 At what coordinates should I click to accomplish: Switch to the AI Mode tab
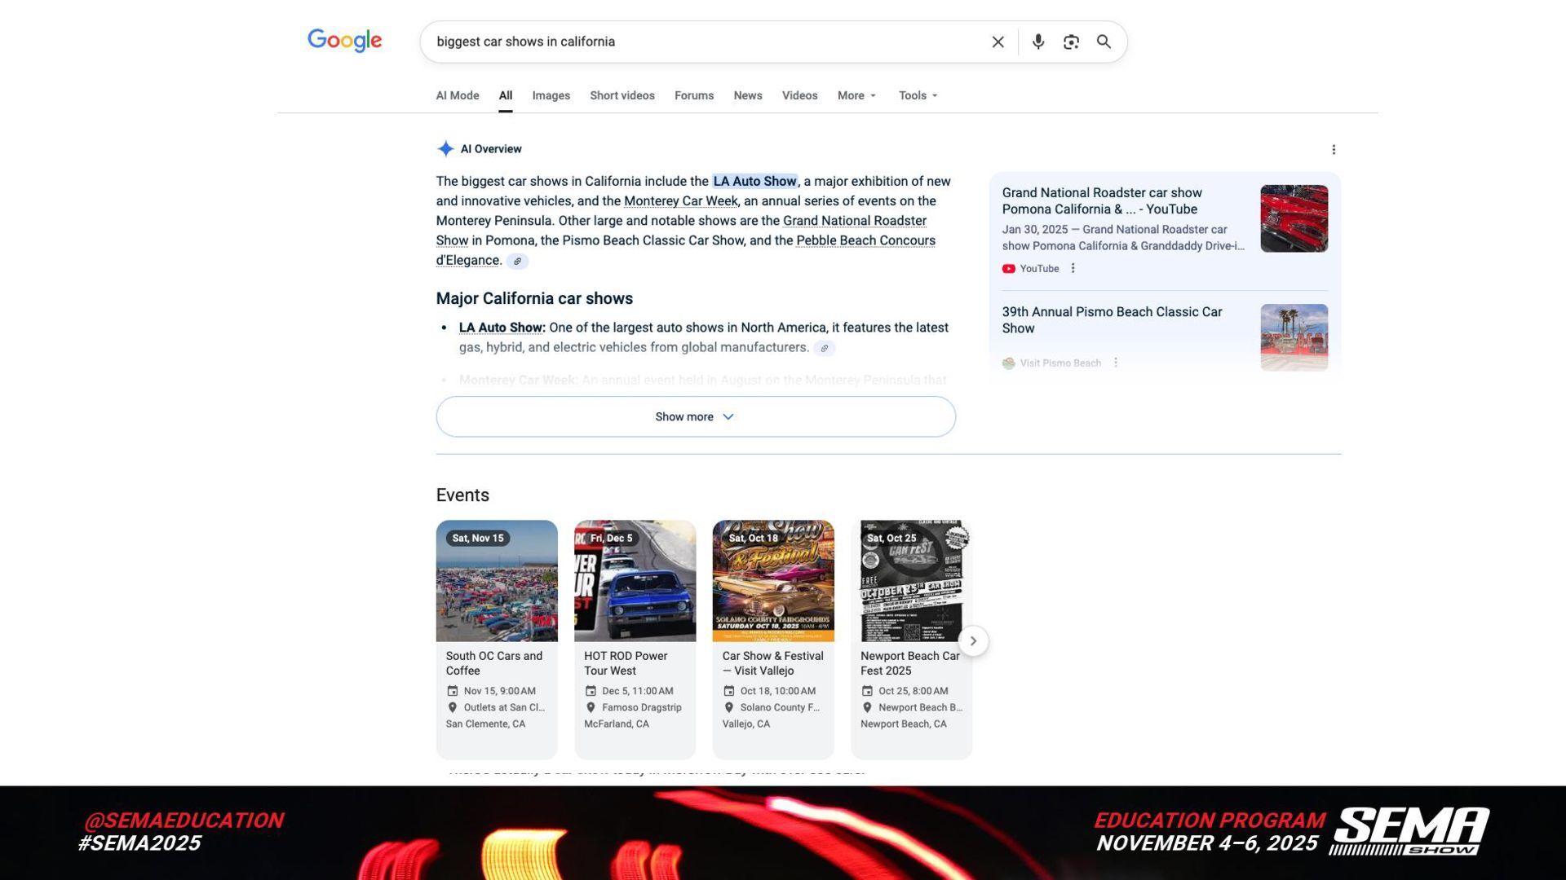(457, 95)
